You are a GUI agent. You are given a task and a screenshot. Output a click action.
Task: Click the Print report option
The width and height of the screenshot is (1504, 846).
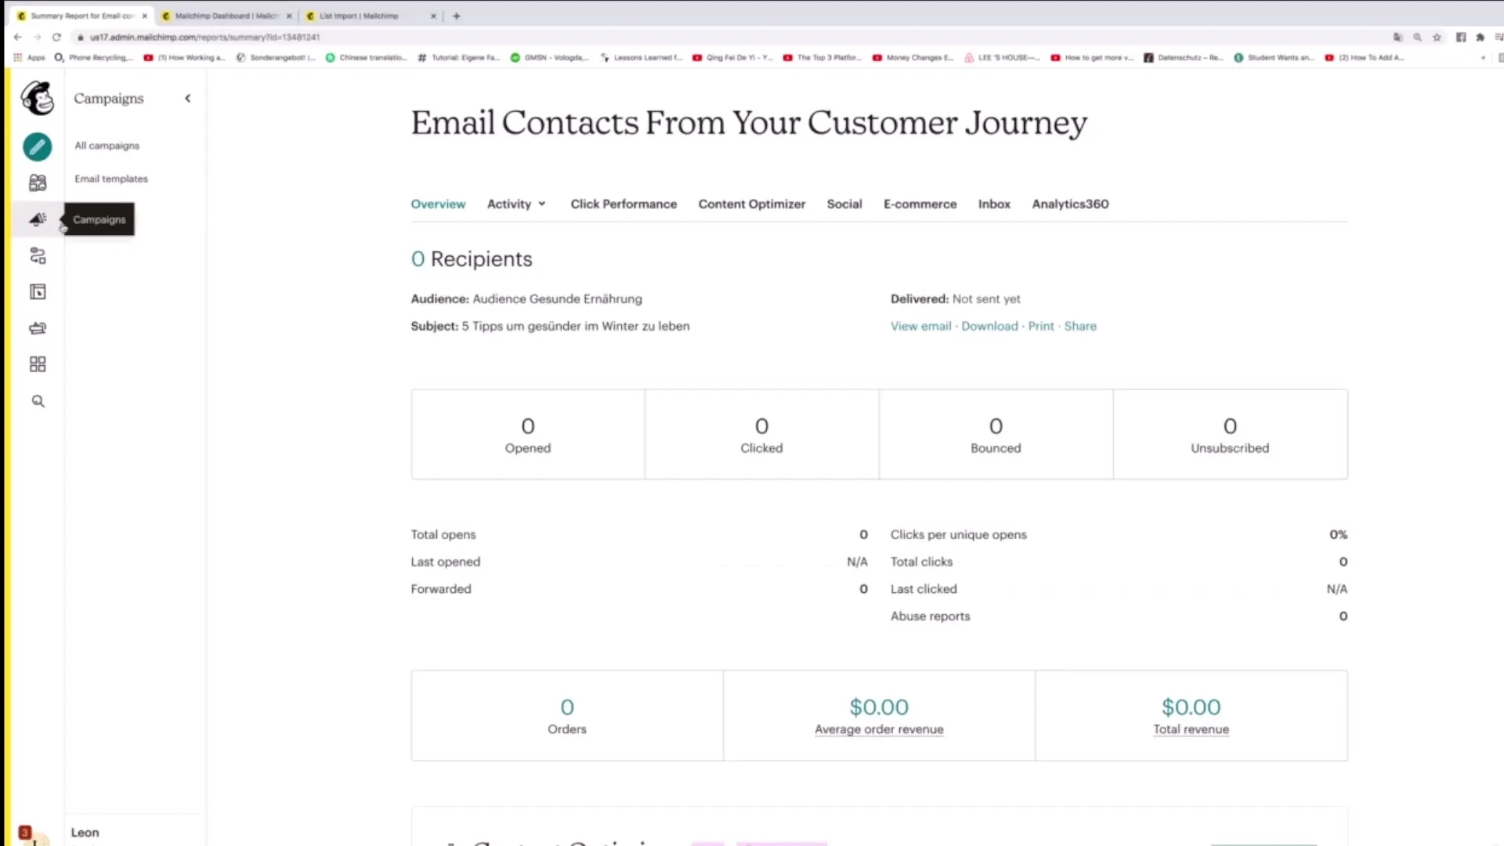point(1041,327)
